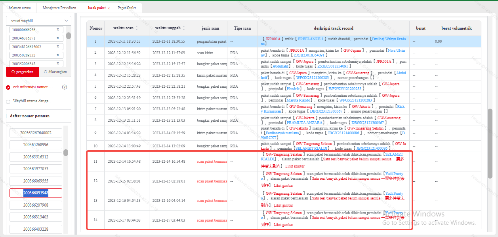
Task: Go to halaman utama tab
Action: click(x=19, y=8)
